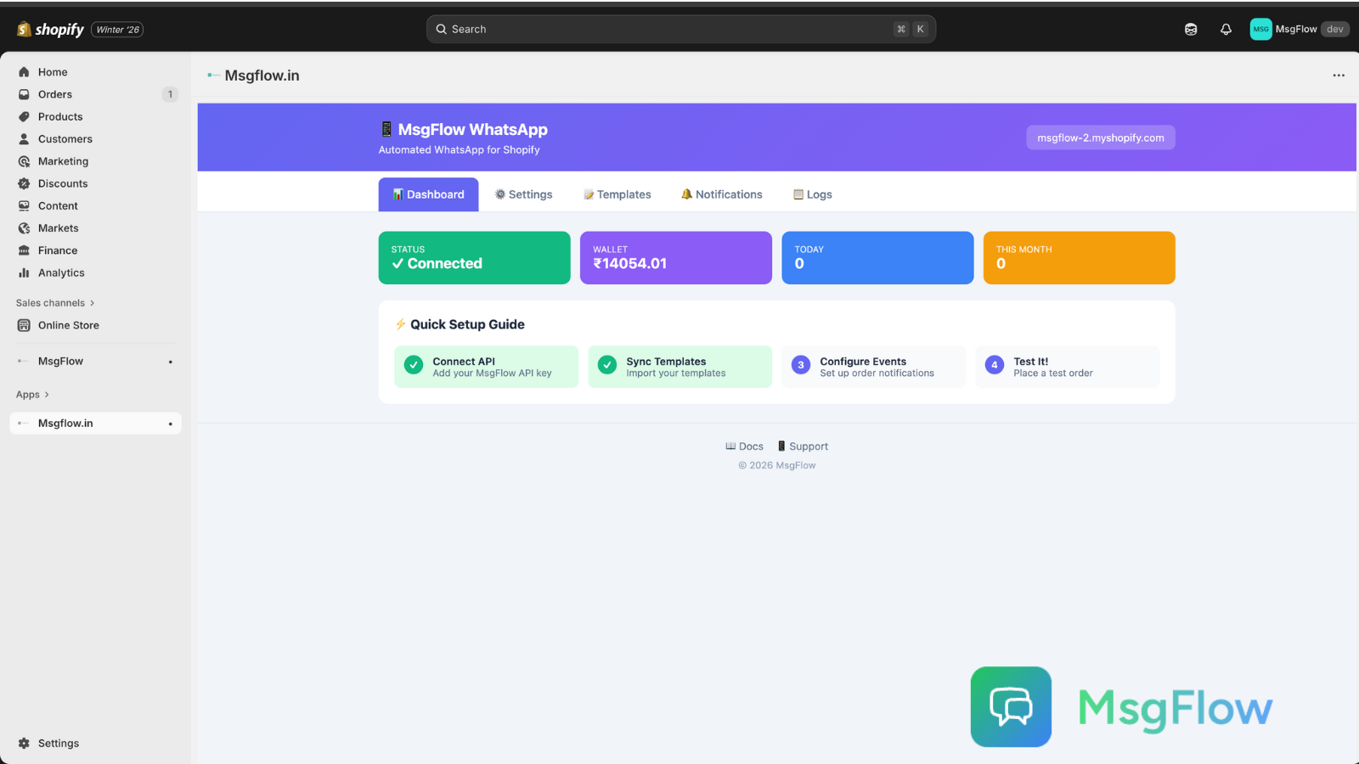Switch to the Templates tab
1359x764 pixels.
617,194
